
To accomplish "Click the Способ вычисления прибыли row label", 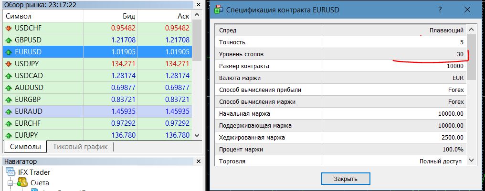I will click(260, 90).
